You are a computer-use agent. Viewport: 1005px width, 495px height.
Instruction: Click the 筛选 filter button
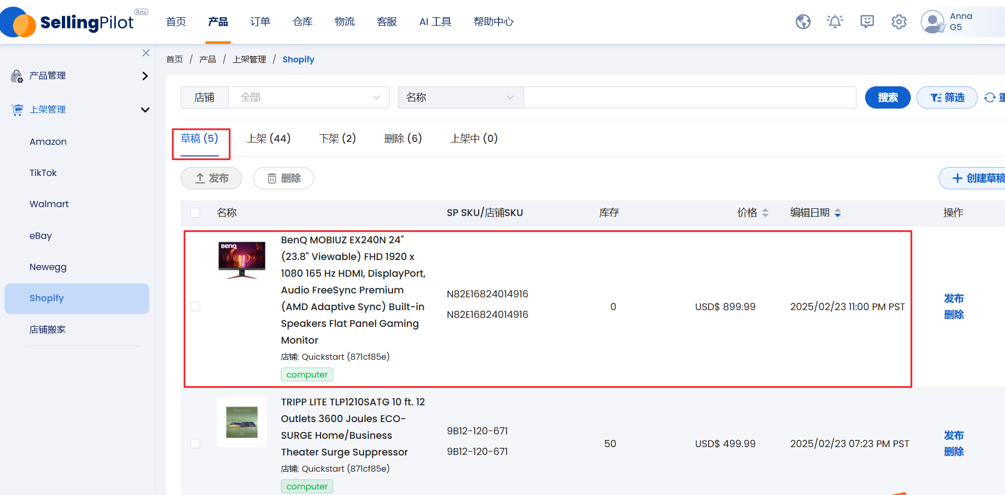tap(946, 97)
